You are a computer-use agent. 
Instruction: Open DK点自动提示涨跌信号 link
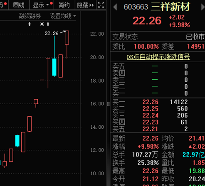(158, 57)
